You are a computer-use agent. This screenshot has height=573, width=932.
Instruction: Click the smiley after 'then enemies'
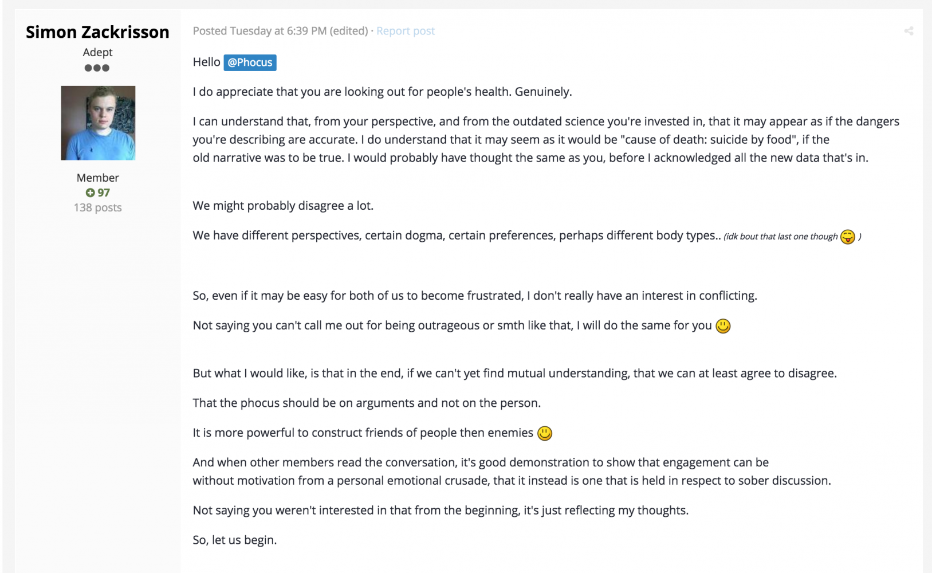tap(545, 433)
